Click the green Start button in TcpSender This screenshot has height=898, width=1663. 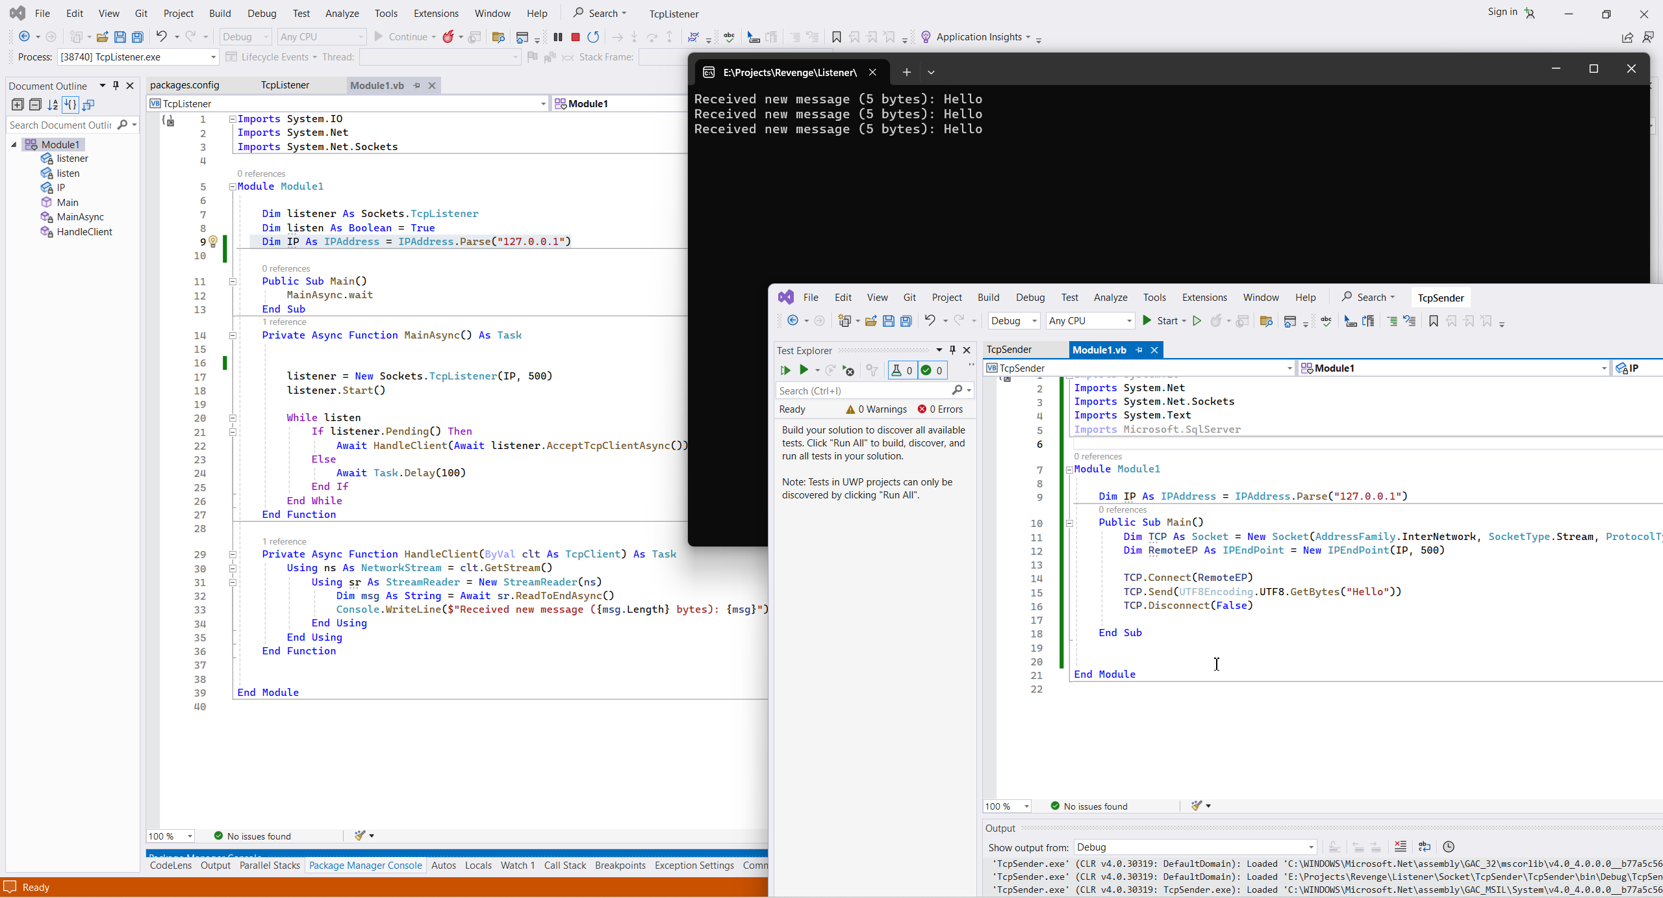pos(1160,321)
